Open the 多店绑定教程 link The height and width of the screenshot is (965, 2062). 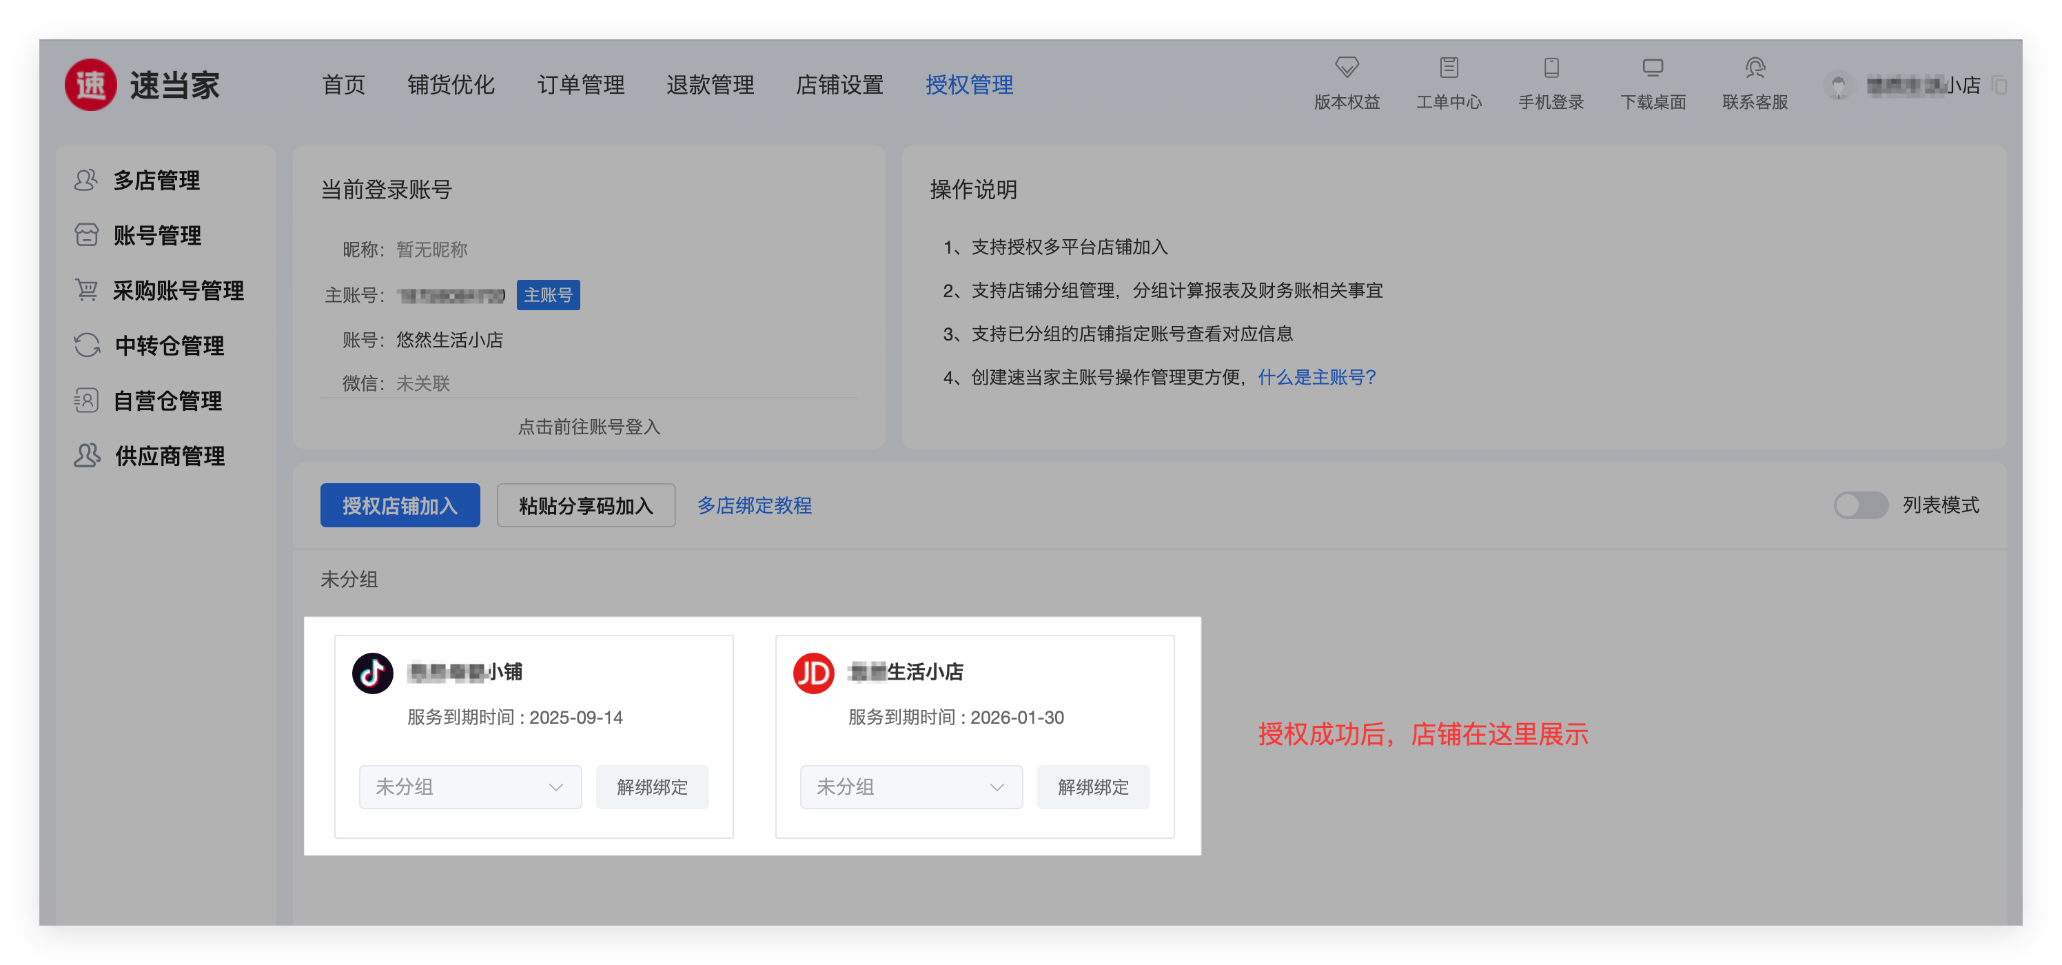pos(753,505)
